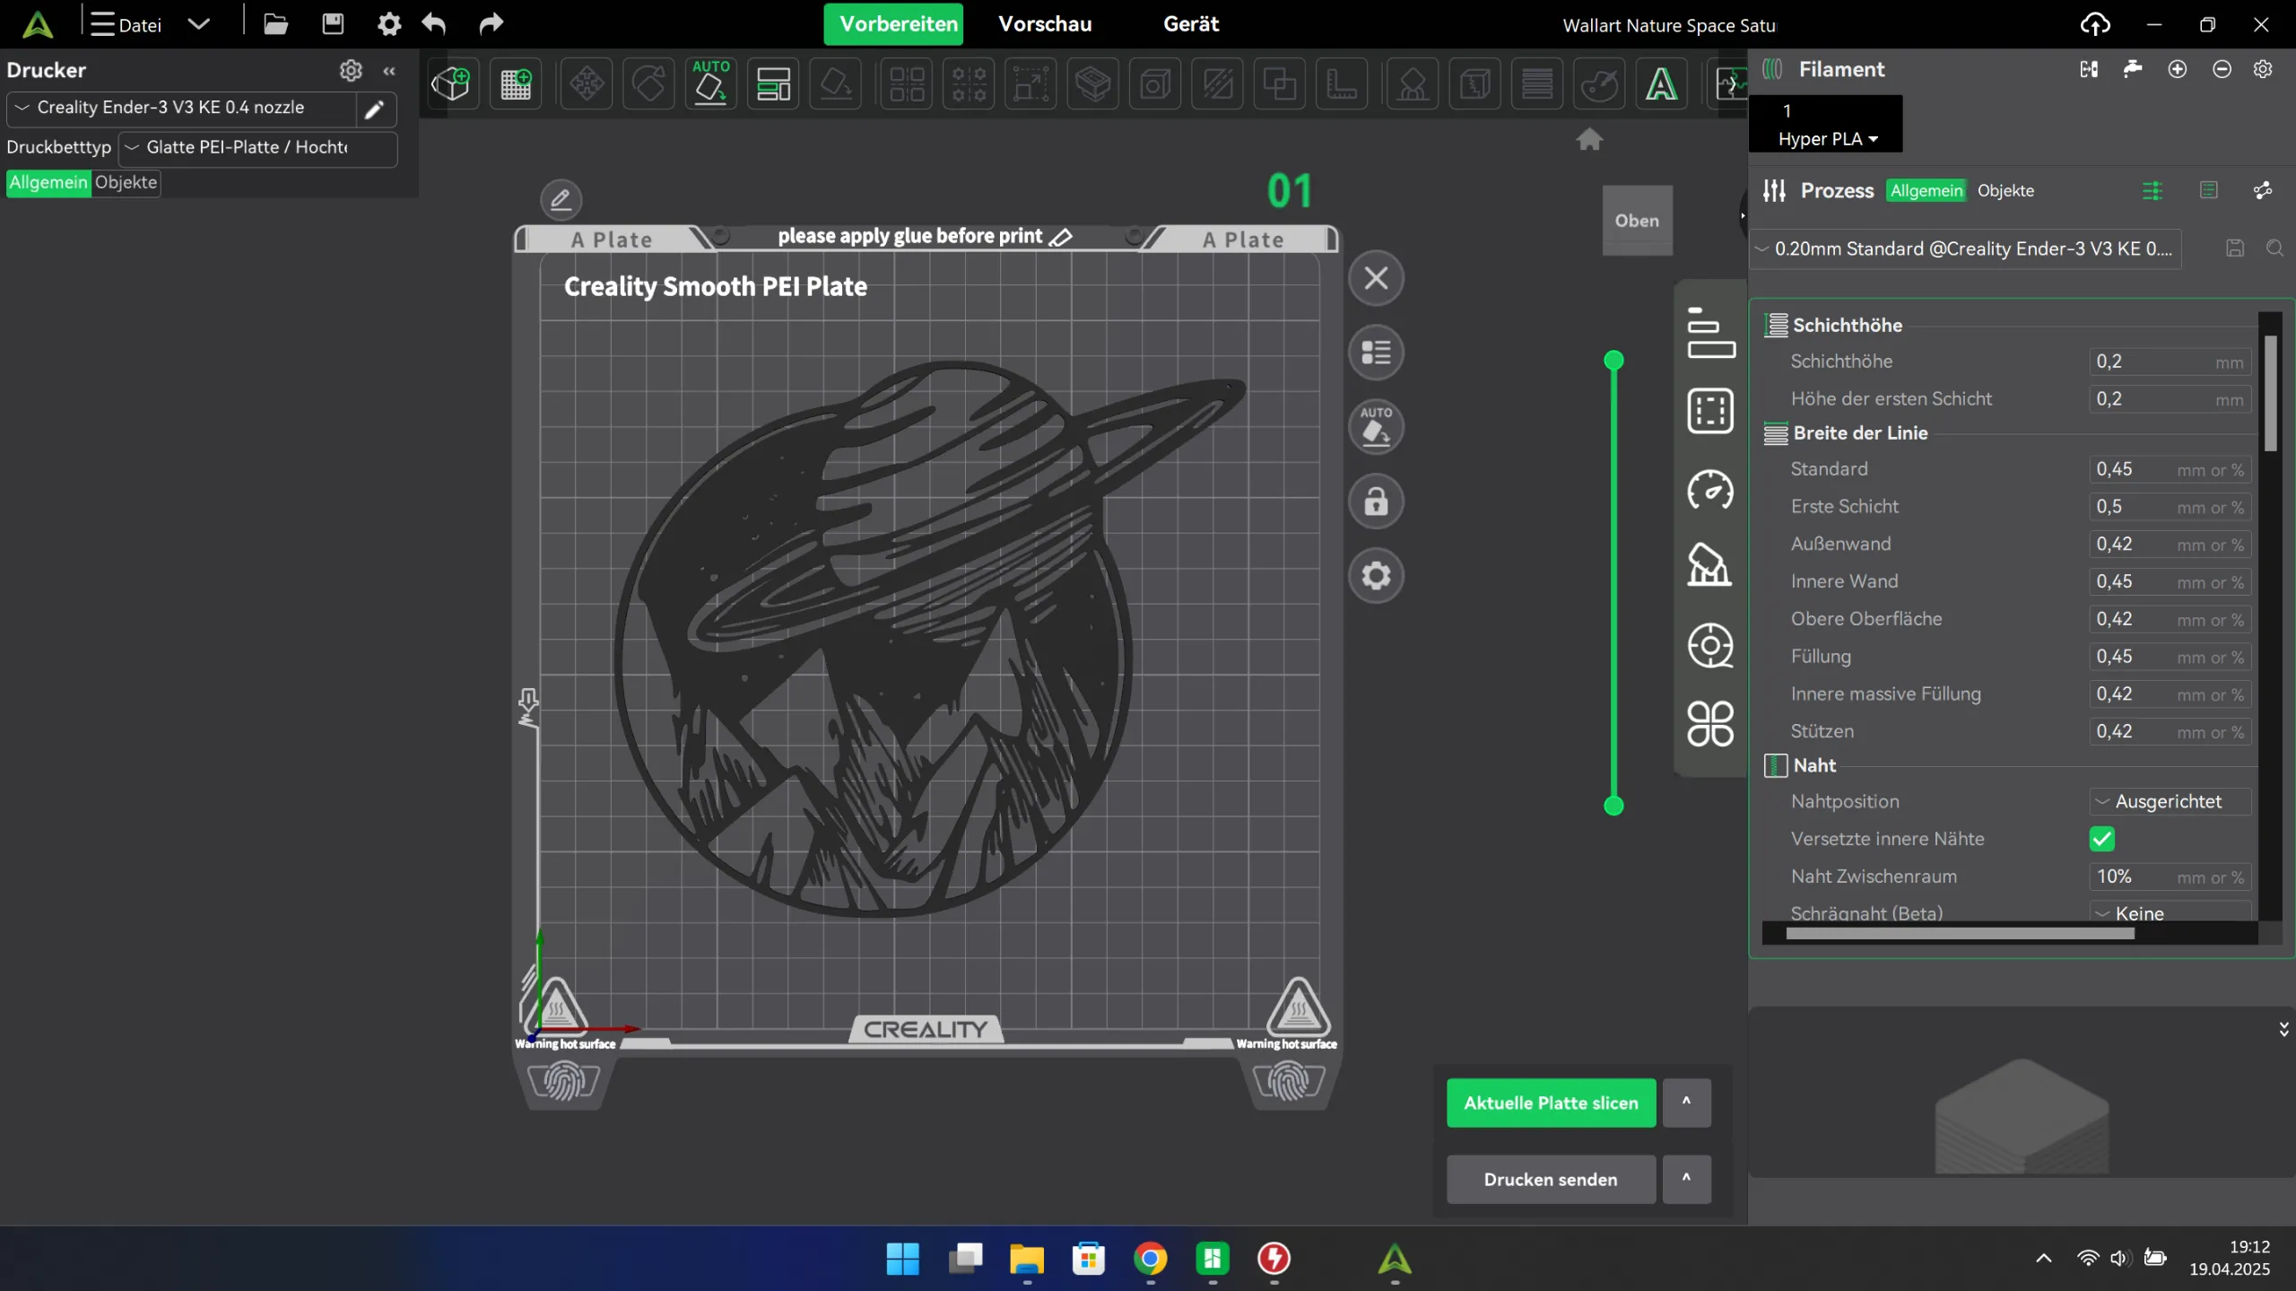Open the color painting palette tool

(1599, 84)
